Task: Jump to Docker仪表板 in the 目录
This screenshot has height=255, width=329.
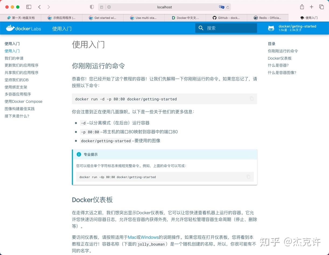Action: (280, 58)
